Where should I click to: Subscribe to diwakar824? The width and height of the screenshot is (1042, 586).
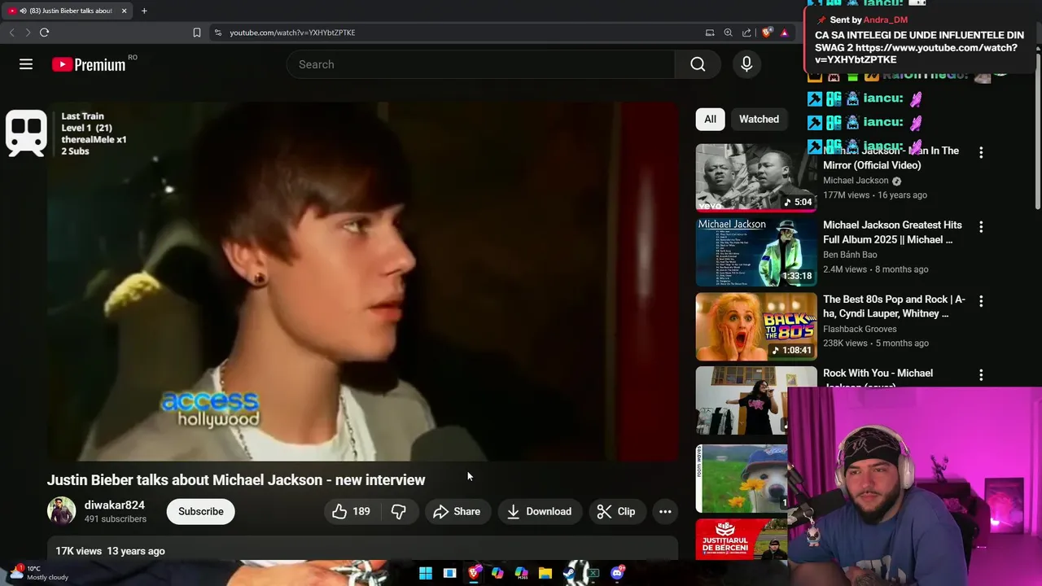click(201, 511)
